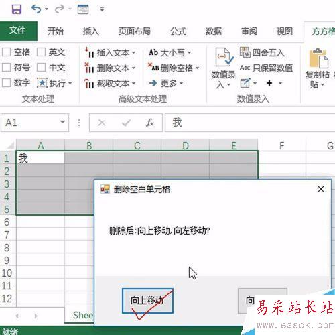Click cell A1 containing 我
This screenshot has height=335, width=335.
pyautogui.click(x=40, y=158)
